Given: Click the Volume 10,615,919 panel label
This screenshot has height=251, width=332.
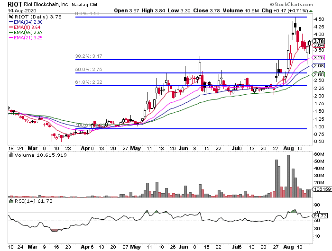Looking at the screenshot, I should pyautogui.click(x=41, y=155).
